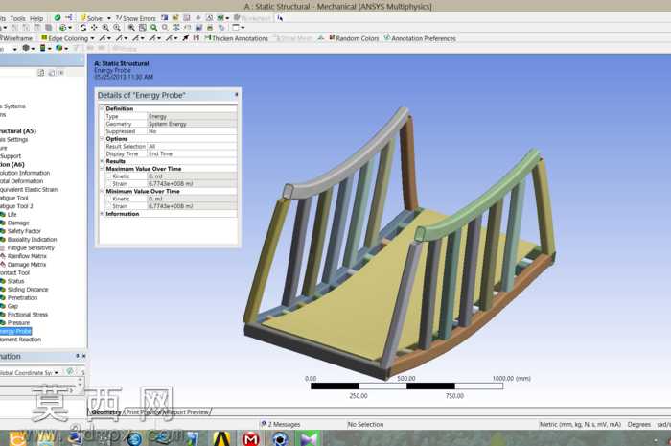Image resolution: width=671 pixels, height=446 pixels.
Task: Click the Suppressed value field 'No'
Action: pos(192,131)
